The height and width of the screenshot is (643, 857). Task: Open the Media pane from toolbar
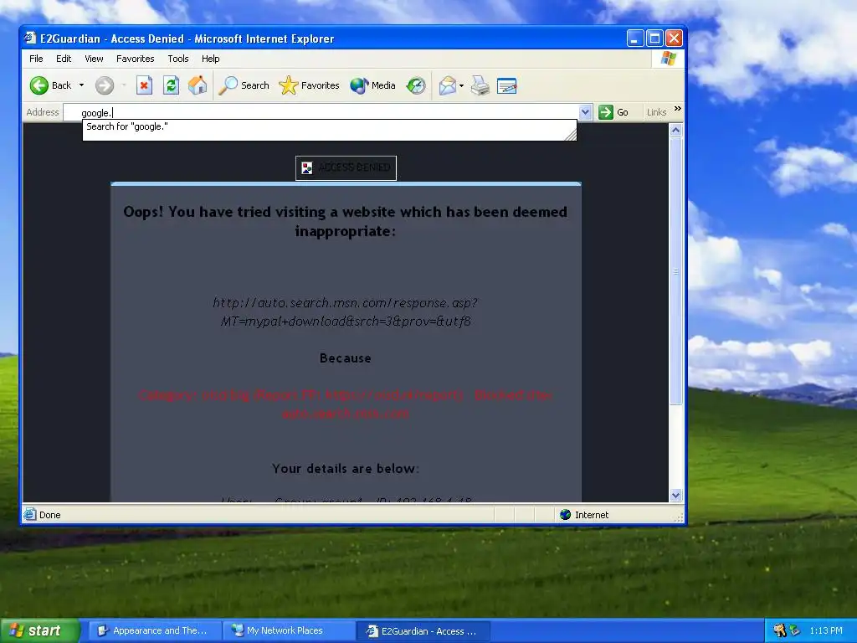372,85
